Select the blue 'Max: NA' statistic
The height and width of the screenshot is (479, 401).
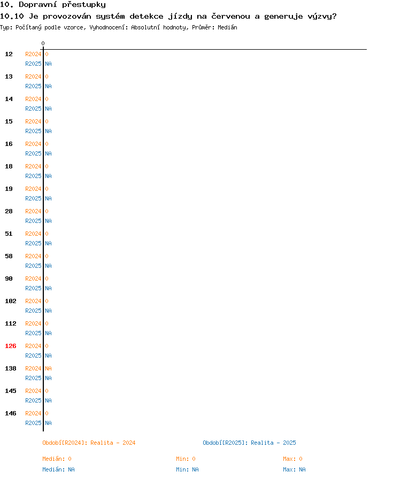tap(294, 469)
